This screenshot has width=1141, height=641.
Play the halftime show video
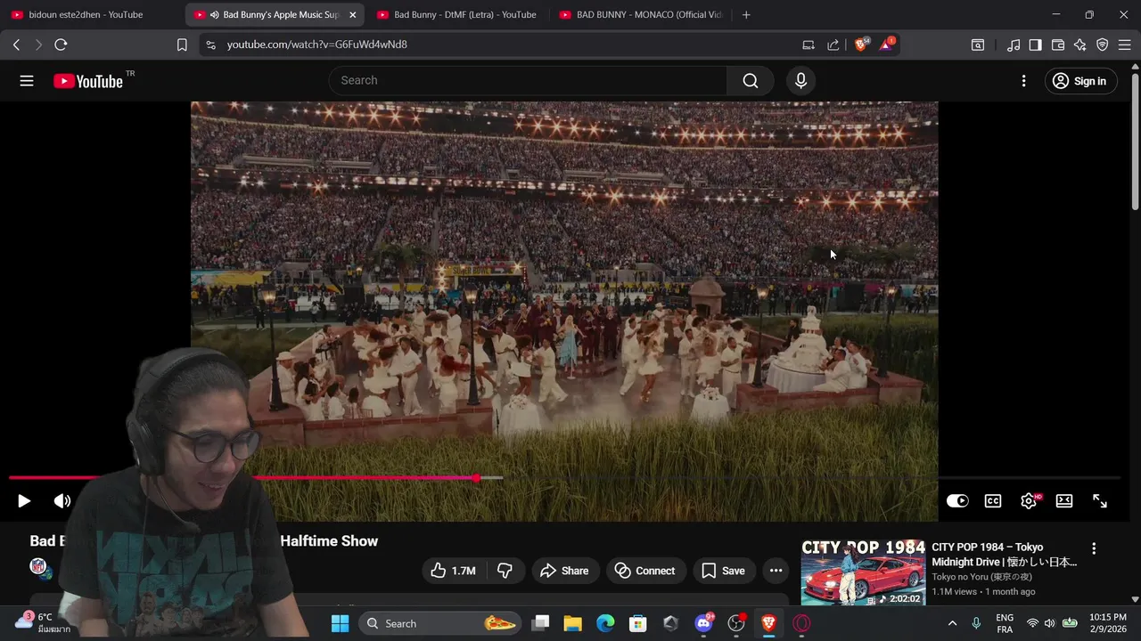click(x=24, y=501)
